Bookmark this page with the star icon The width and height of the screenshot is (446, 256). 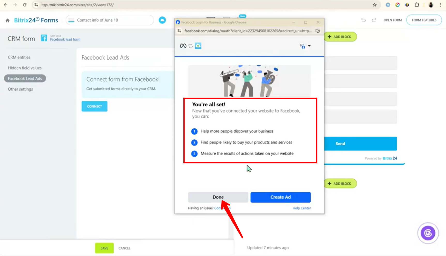point(375,5)
